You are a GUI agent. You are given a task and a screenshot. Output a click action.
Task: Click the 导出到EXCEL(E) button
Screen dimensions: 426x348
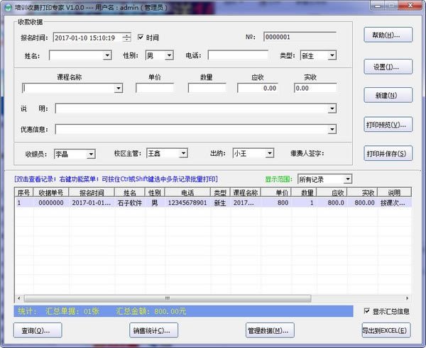tap(386, 330)
